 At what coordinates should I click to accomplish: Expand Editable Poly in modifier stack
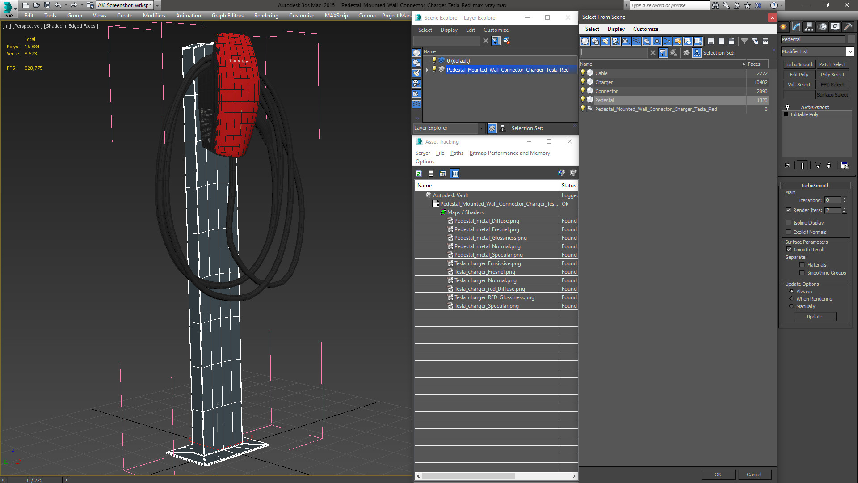coord(786,114)
